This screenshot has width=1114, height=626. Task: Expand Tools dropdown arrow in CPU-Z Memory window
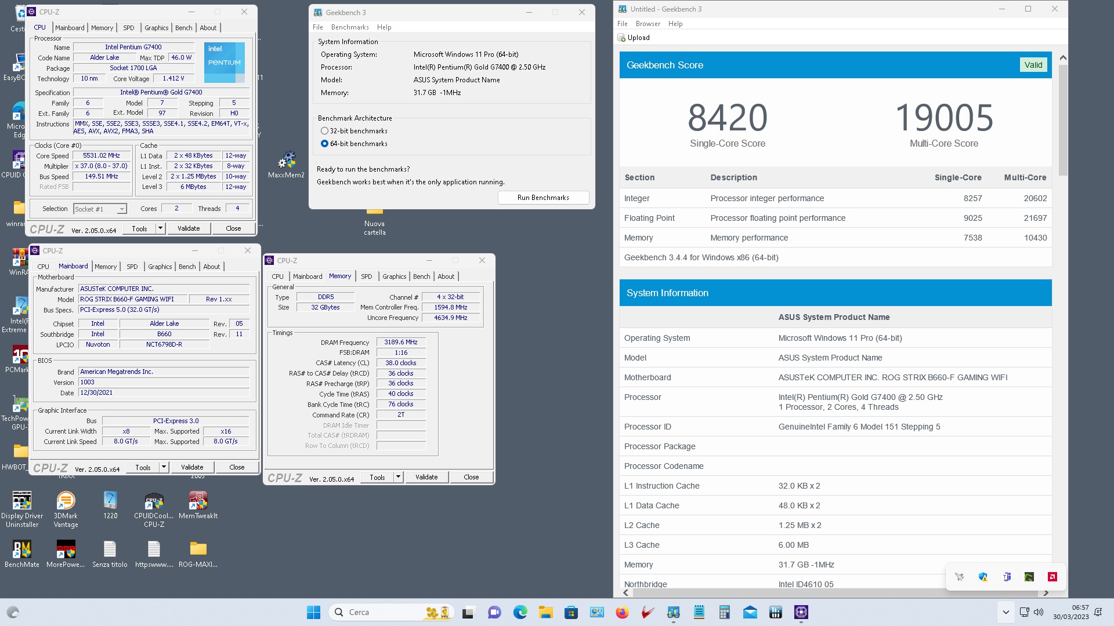point(398,477)
